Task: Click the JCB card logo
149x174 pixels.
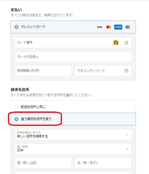Action: [128, 27]
